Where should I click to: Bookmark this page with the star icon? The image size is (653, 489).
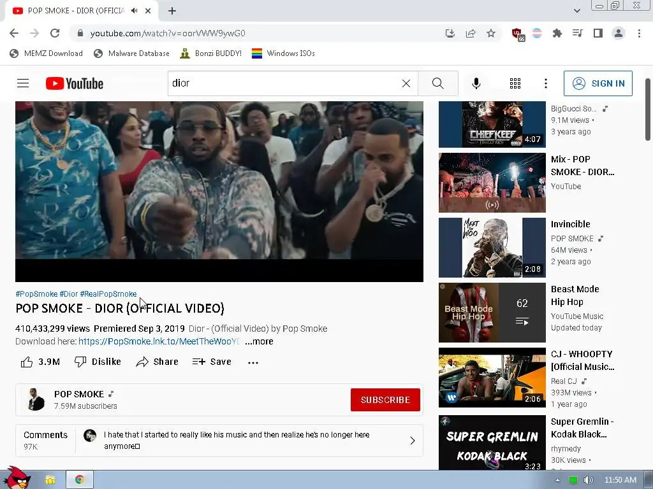click(x=491, y=33)
